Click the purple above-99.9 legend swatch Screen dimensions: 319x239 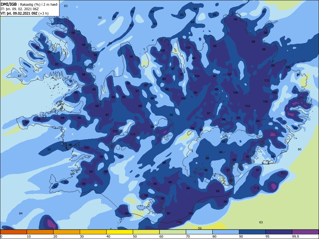(305, 232)
